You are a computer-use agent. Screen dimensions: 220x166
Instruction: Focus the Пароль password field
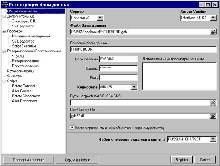118,68
